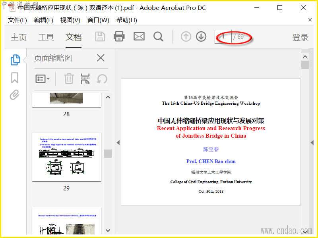Screen dimensions: 318x238
Task: Click the current page number field
Action: click(x=223, y=36)
